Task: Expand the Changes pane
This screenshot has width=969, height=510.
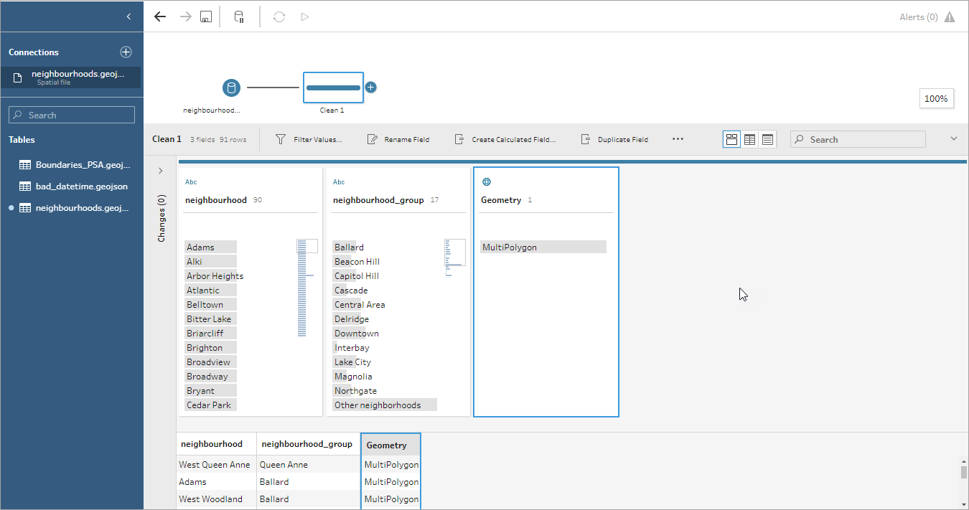Action: point(160,171)
